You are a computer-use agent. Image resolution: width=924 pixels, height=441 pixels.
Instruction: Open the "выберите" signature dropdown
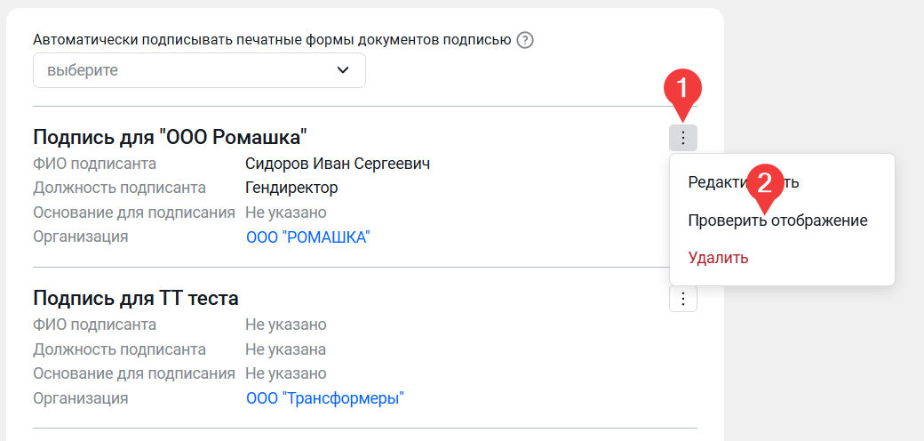click(199, 70)
